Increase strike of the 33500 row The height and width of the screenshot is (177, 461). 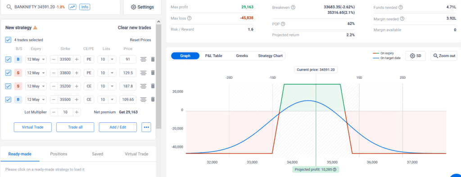[77, 60]
